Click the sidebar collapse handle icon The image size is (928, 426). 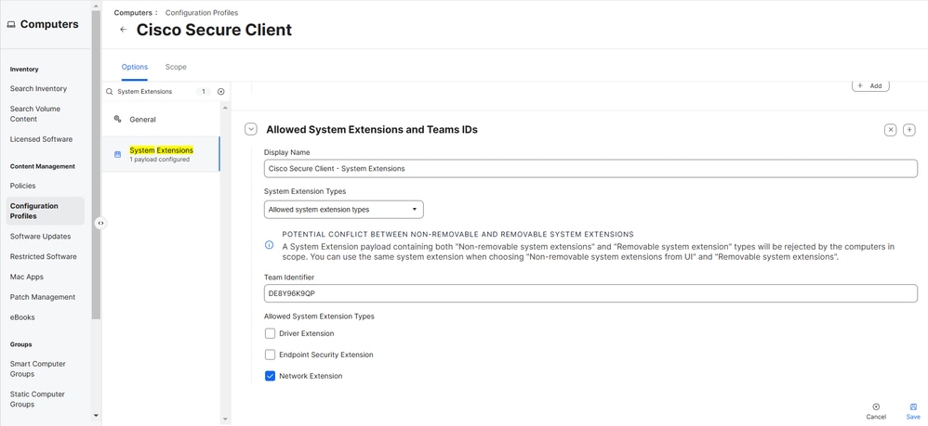[100, 223]
